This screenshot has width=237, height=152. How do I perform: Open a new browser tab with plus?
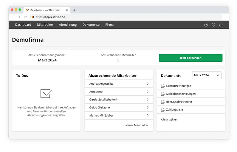74,10
